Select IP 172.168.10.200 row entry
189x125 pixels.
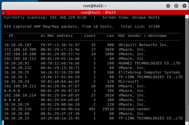(x=20, y=49)
